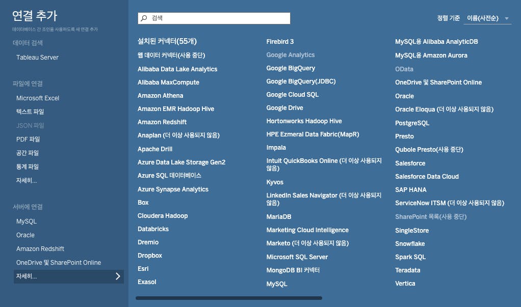Viewport: 521px width, 307px height.
Task: Select Teradata connector
Action: (x=407, y=270)
